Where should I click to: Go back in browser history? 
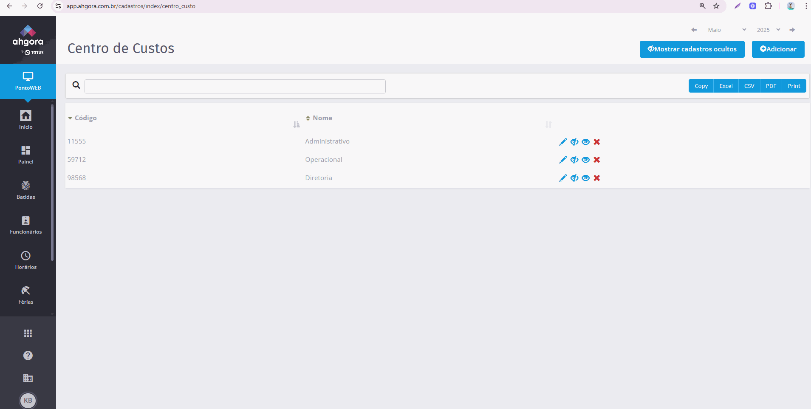pyautogui.click(x=9, y=6)
